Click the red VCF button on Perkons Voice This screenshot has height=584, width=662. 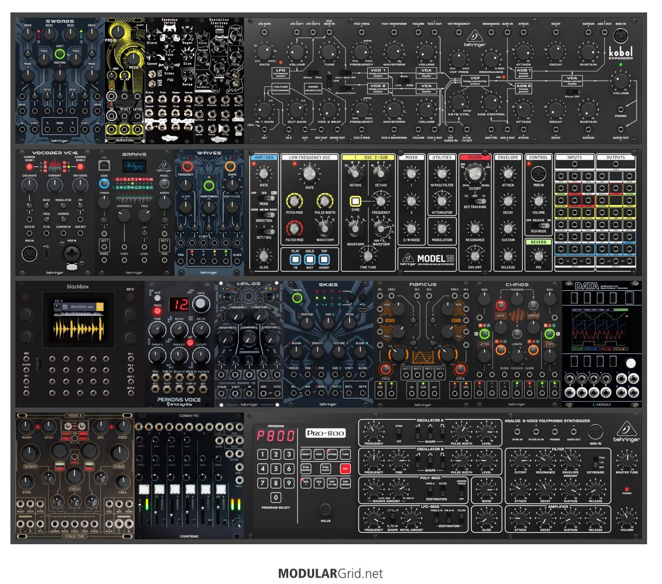click(x=190, y=343)
